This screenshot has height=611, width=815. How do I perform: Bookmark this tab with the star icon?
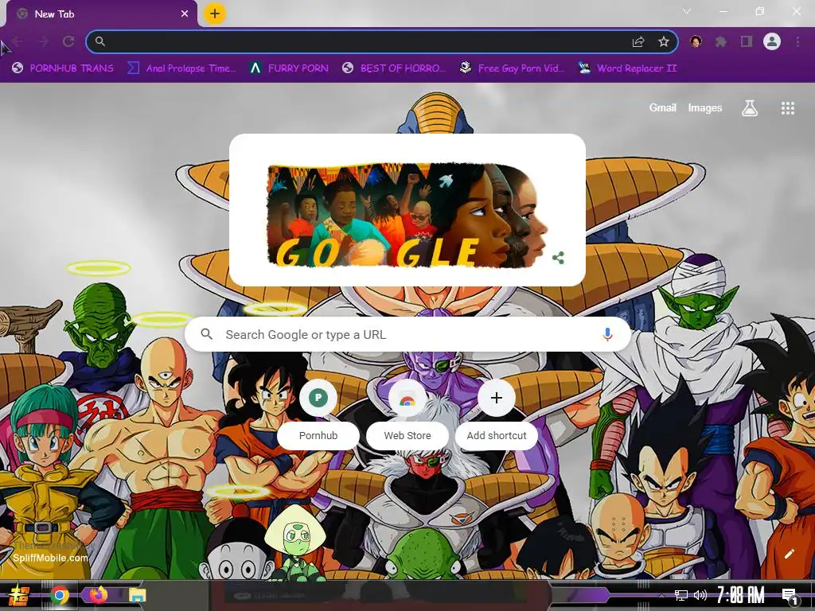(664, 41)
